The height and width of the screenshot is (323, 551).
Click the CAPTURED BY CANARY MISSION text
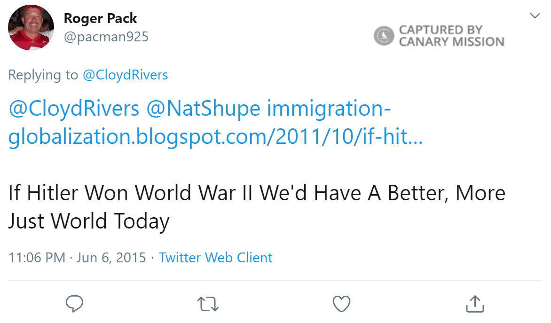coord(451,36)
